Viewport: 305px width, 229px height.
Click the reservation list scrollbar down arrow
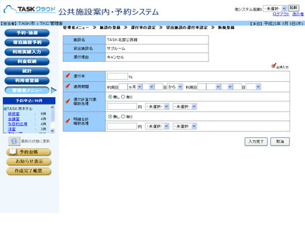(x=52, y=131)
